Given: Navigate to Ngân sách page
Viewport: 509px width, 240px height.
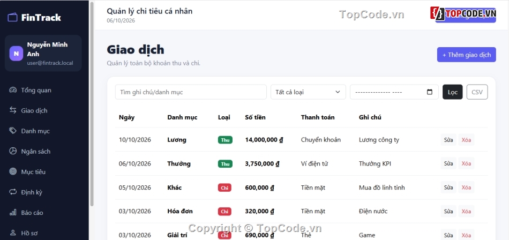Looking at the screenshot, I should pyautogui.click(x=44, y=152).
